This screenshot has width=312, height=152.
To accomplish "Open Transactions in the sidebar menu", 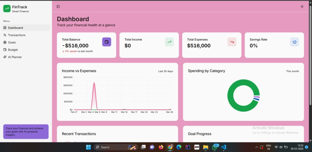I will pyautogui.click(x=26, y=35).
